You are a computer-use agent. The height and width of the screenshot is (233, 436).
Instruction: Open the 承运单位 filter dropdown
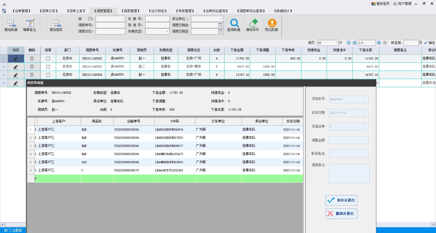click(221, 19)
